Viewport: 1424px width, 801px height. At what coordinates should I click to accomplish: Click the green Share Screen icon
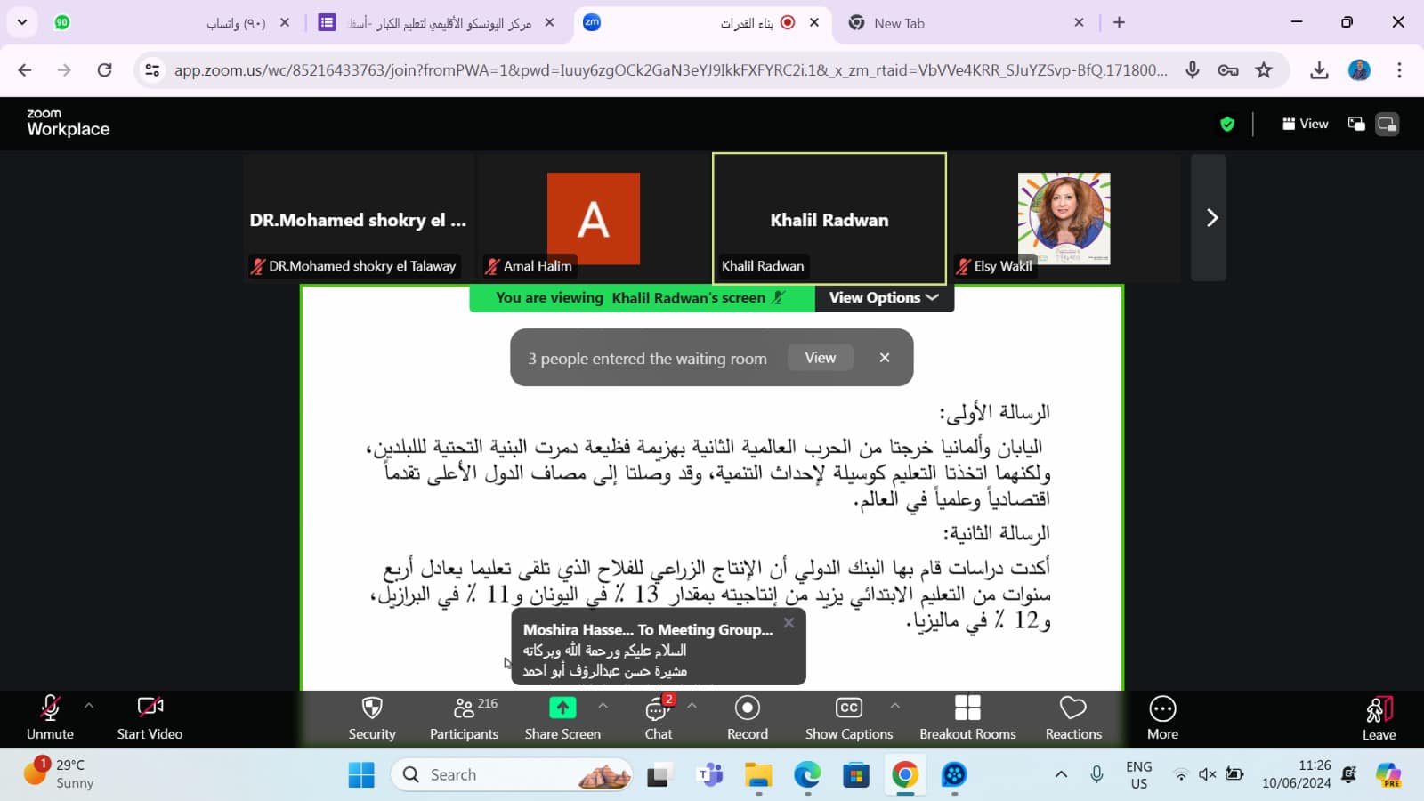(x=562, y=708)
